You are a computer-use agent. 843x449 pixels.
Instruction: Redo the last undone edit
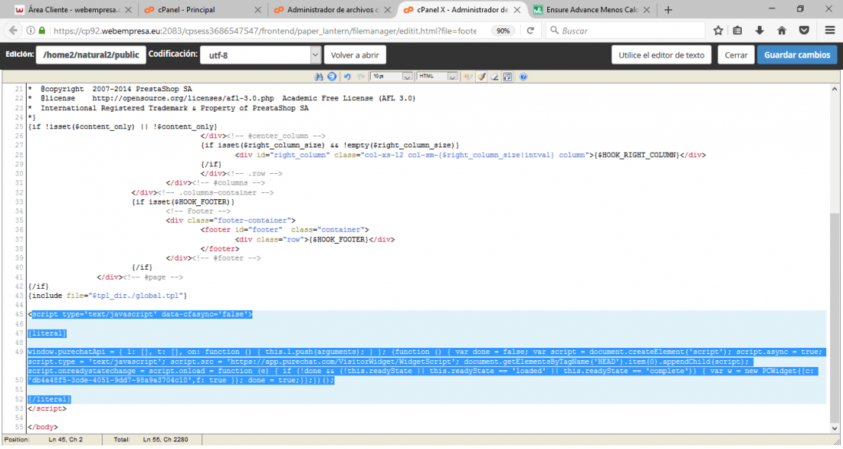tap(361, 77)
